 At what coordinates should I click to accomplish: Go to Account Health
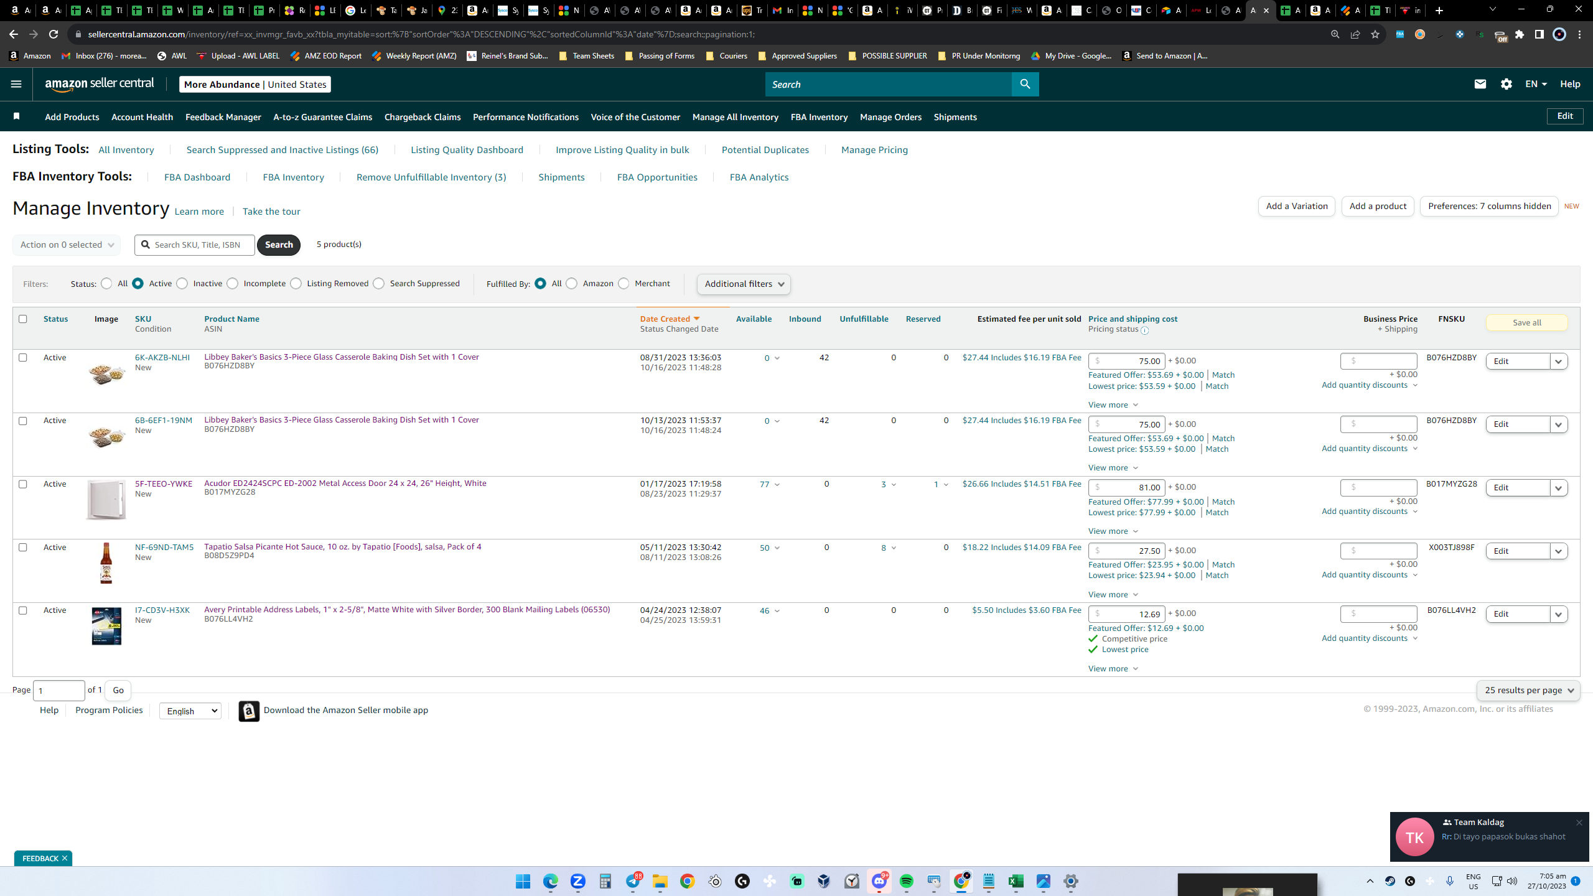pos(142,117)
